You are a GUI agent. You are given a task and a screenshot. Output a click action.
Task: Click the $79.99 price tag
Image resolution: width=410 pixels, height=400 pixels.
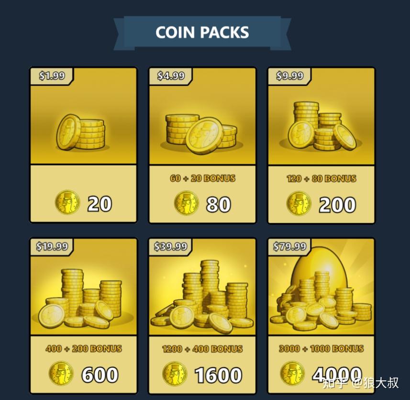coord(289,246)
